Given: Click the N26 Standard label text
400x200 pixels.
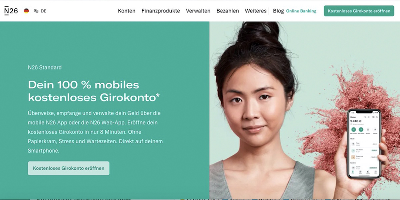Looking at the screenshot, I should pyautogui.click(x=45, y=67).
